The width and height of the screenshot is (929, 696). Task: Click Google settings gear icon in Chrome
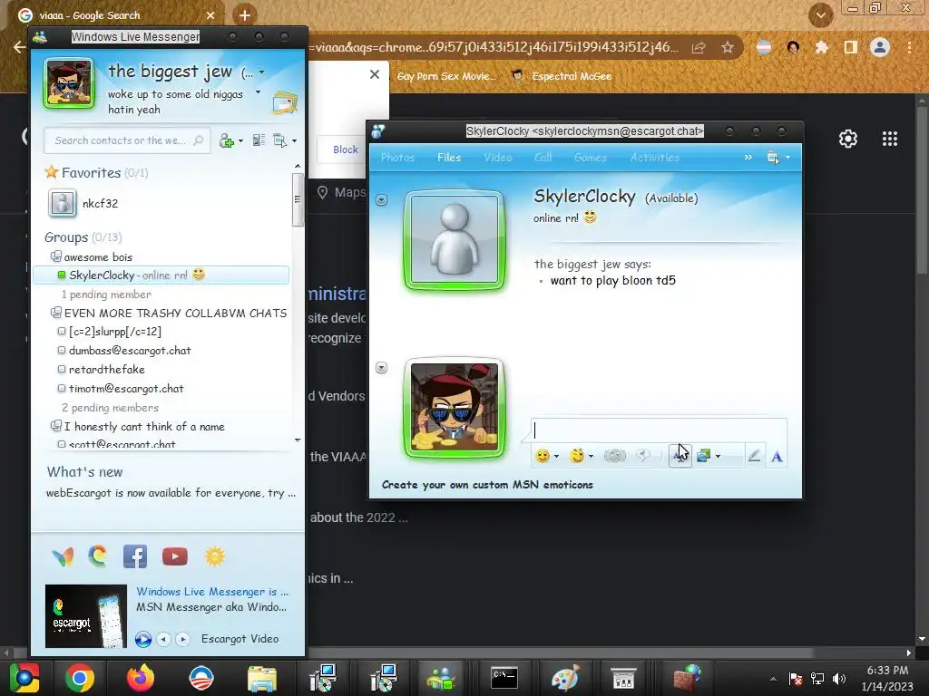pyautogui.click(x=848, y=139)
